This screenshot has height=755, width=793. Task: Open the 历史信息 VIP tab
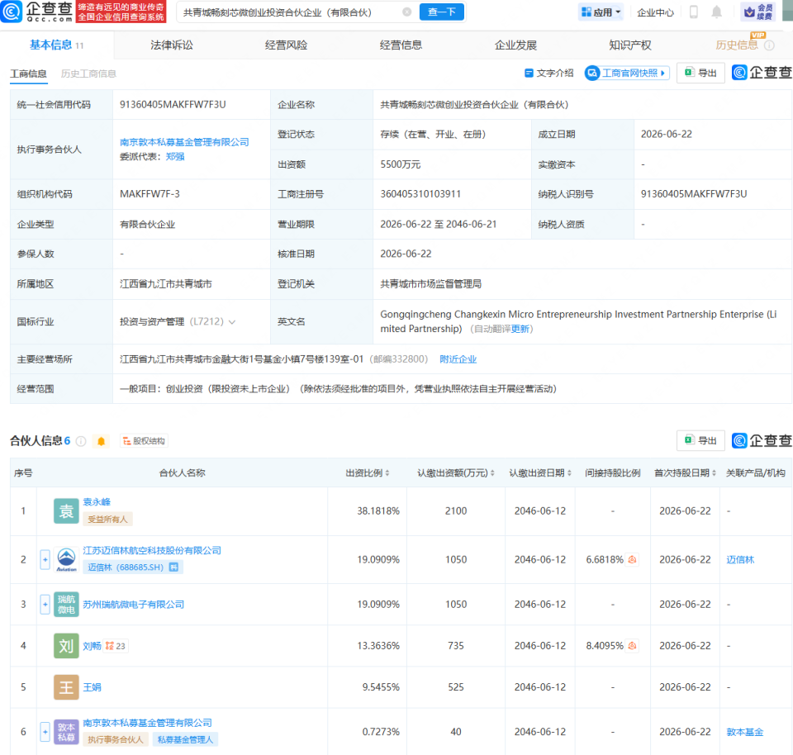coord(737,45)
